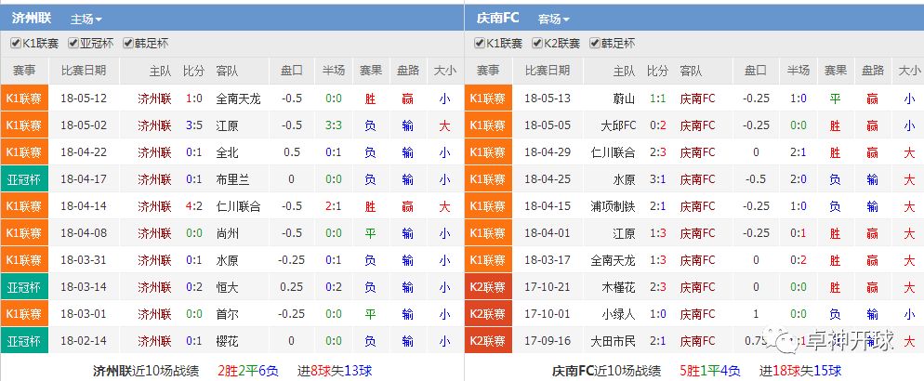
Task: Click 木槿花 in the 17-10-21 row
Action: pyautogui.click(x=619, y=287)
